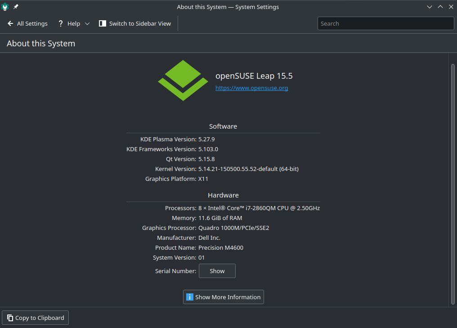This screenshot has width=457, height=328.
Task: Copy system info to Clipboard
Action: (35, 318)
